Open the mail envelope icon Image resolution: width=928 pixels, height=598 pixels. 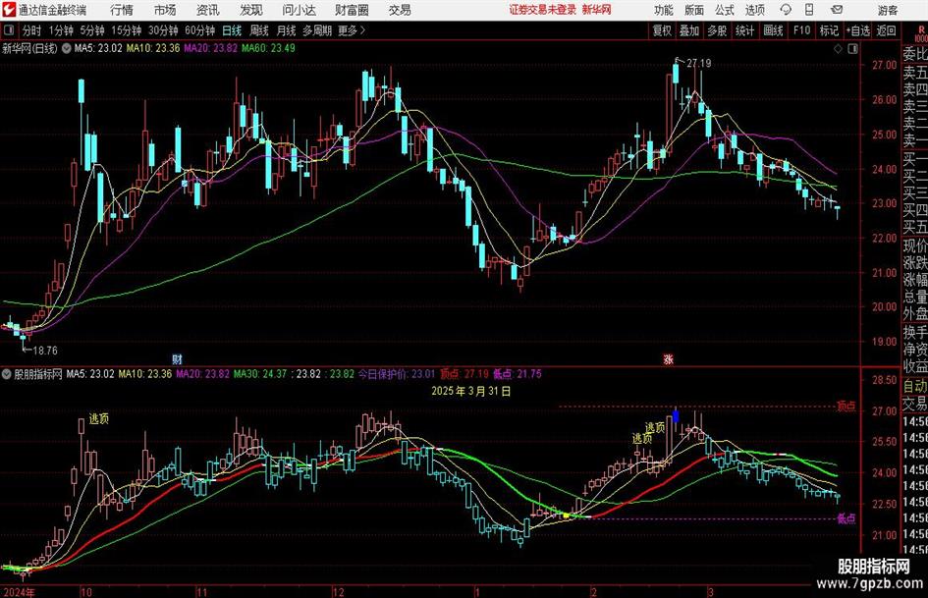pos(837,10)
